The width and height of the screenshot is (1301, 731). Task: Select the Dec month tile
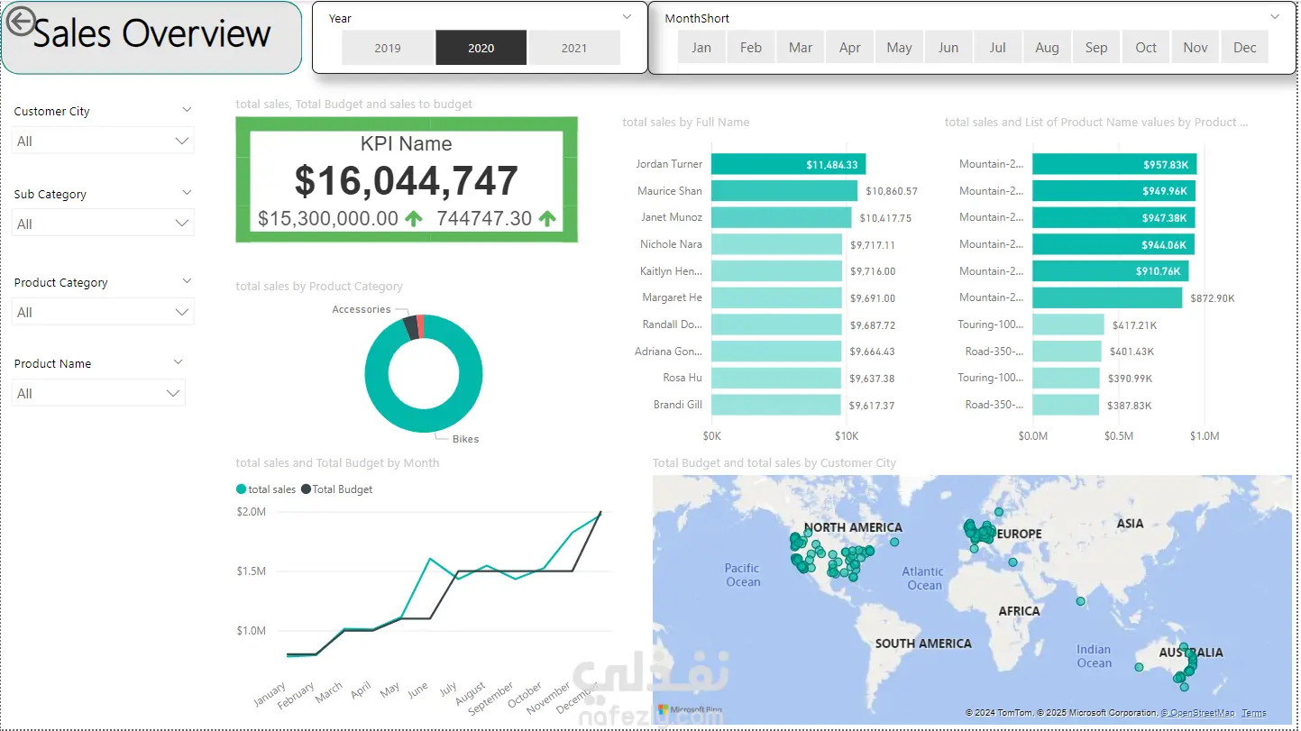coord(1245,48)
